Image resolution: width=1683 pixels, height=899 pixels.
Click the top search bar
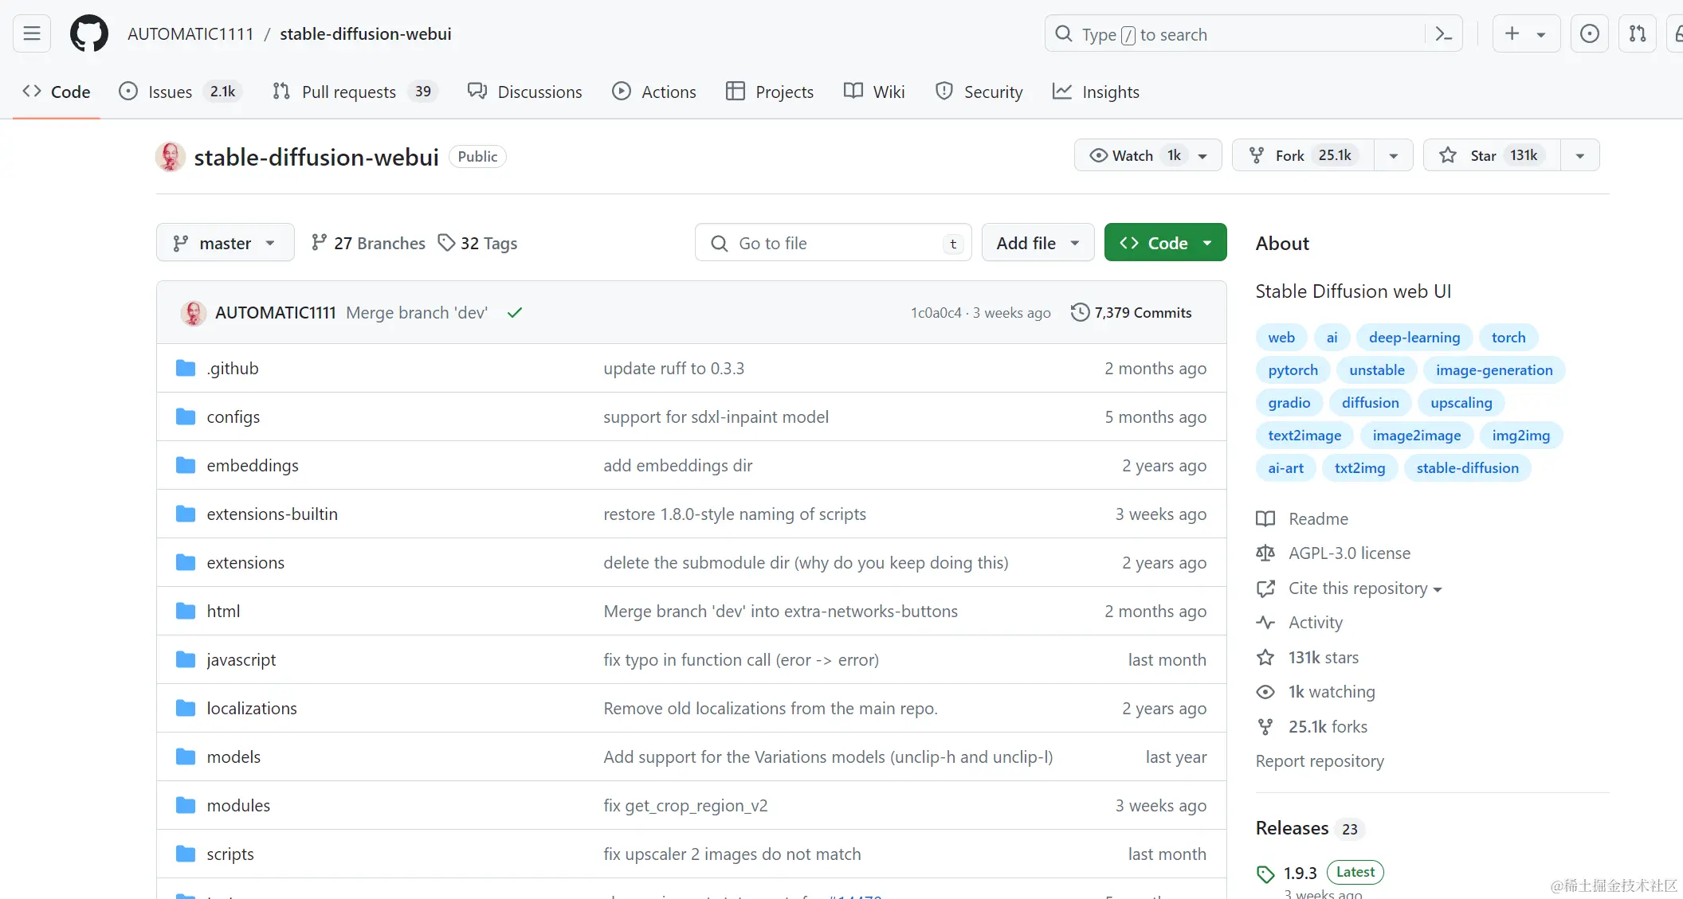[x=1253, y=33]
